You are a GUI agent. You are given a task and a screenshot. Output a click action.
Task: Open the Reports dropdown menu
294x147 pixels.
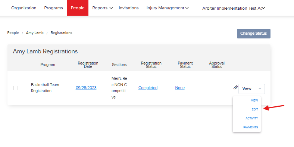[x=103, y=8]
